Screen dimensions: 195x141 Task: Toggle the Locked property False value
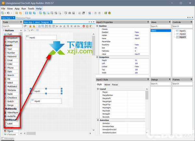(137, 67)
